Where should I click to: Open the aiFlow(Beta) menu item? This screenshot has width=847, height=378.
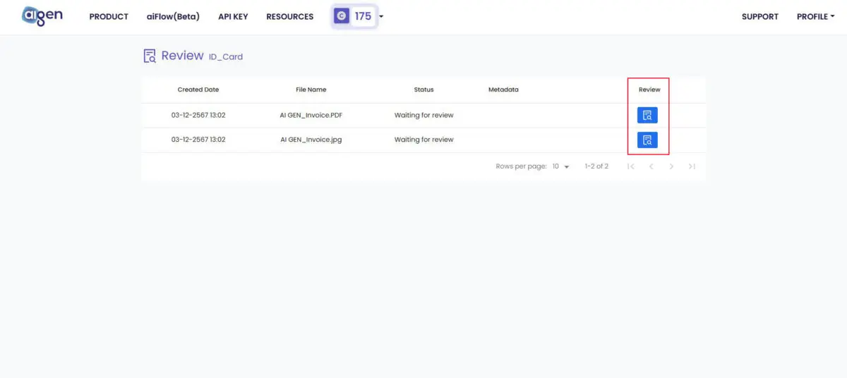pos(173,16)
